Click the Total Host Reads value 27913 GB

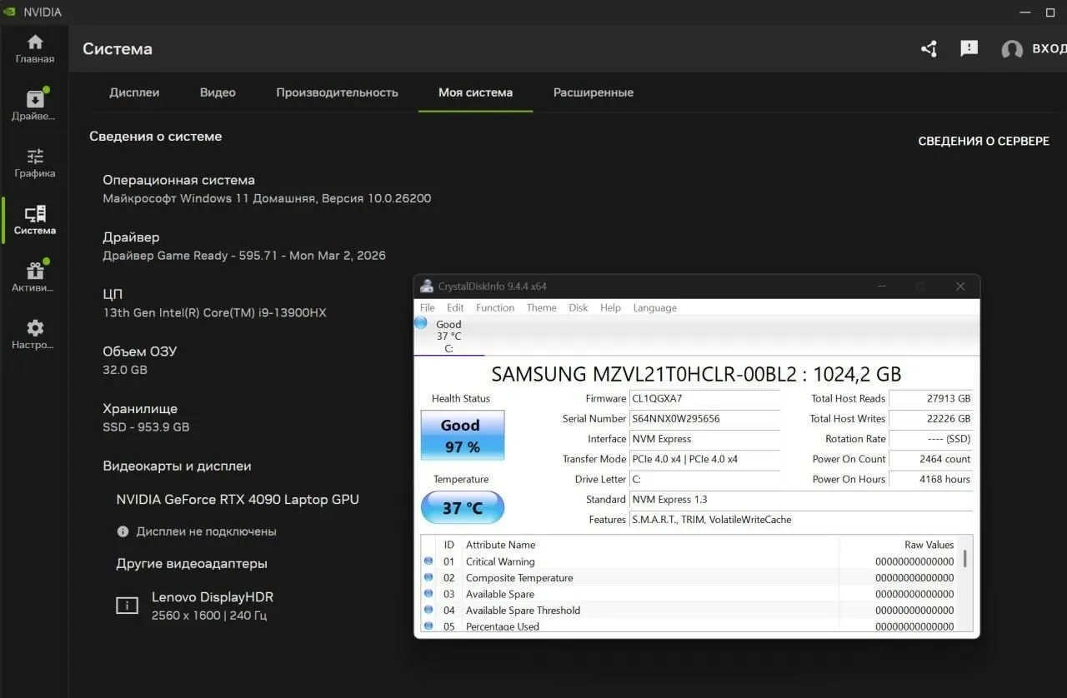click(x=930, y=399)
